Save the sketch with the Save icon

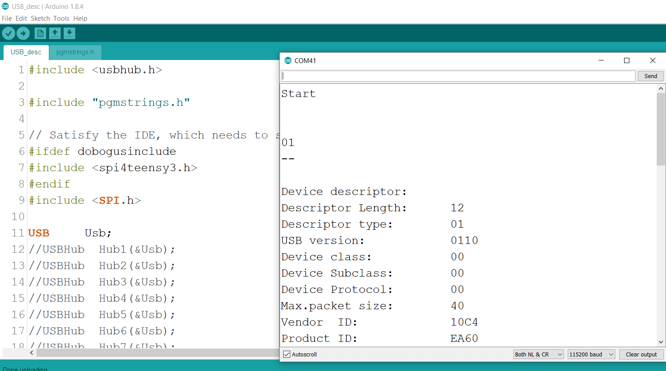tap(69, 33)
